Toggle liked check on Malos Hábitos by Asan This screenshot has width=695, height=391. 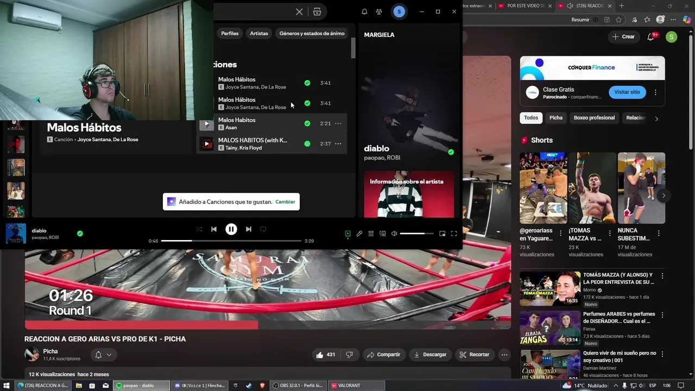tap(307, 123)
